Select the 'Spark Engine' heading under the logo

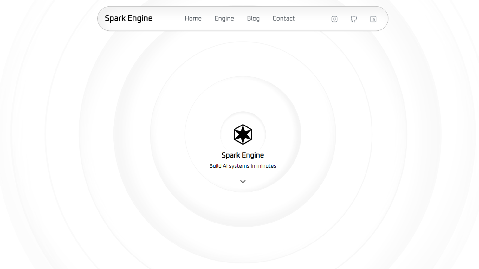click(242, 155)
